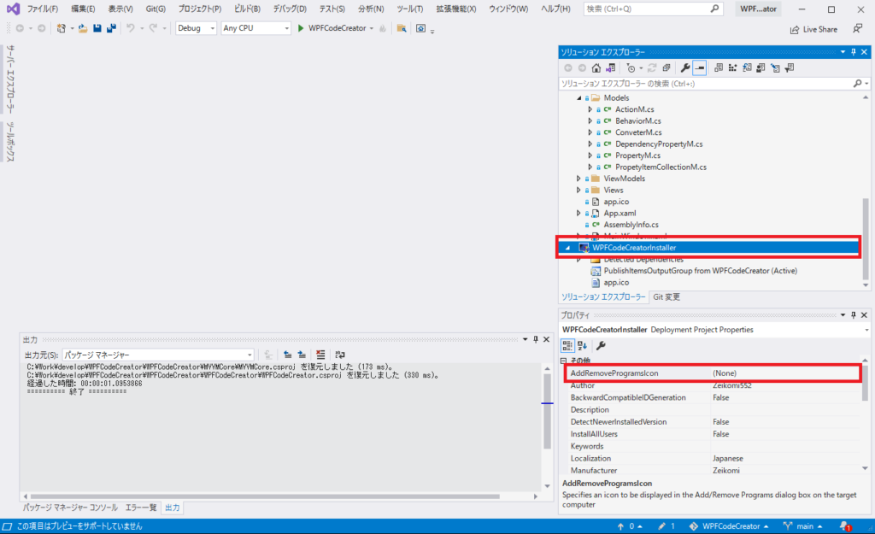
Task: Click the Open File folder icon in main toolbar
Action: point(83,28)
